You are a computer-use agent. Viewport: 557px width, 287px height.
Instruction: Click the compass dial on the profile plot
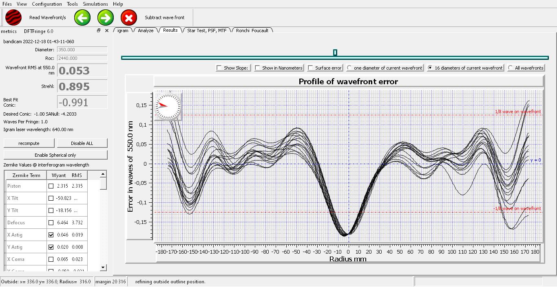click(x=168, y=107)
